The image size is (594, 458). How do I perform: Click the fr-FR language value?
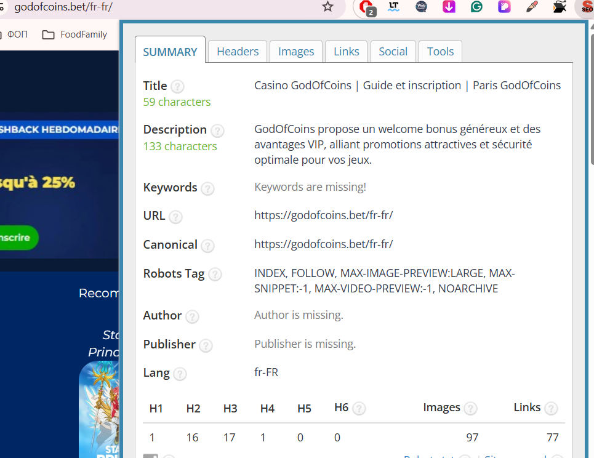point(266,372)
